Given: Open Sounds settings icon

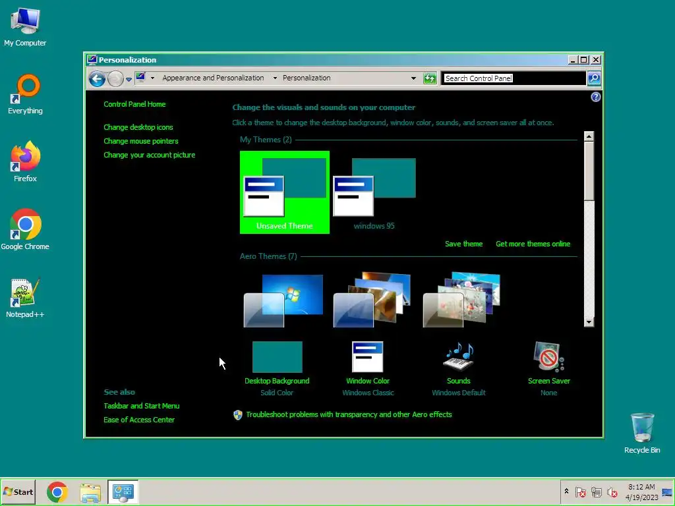Looking at the screenshot, I should point(459,356).
